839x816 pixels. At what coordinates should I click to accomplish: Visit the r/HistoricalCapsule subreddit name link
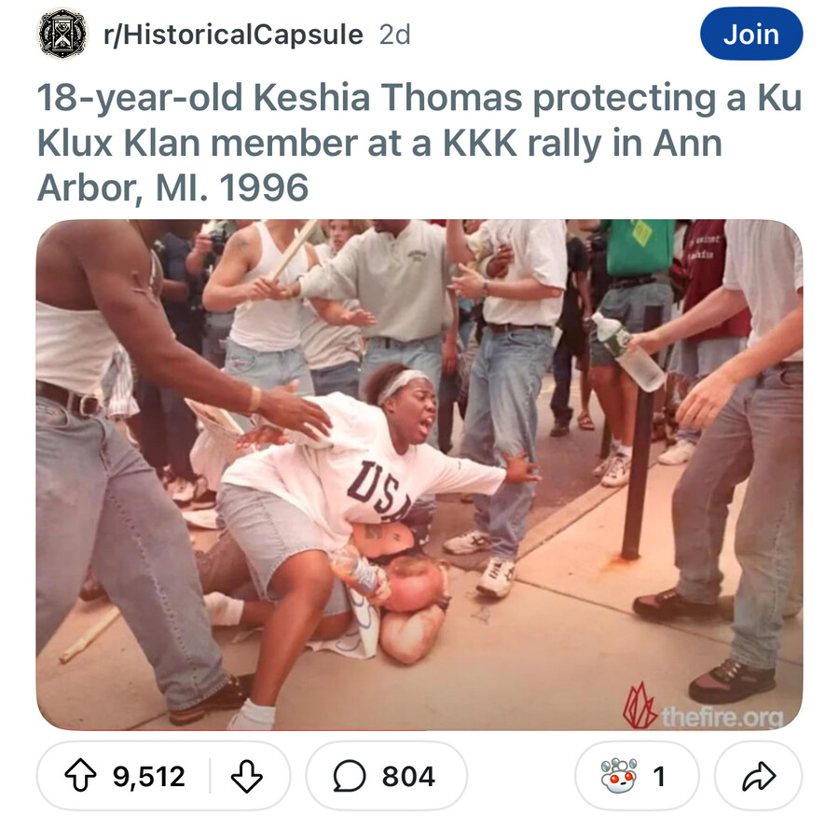[233, 35]
